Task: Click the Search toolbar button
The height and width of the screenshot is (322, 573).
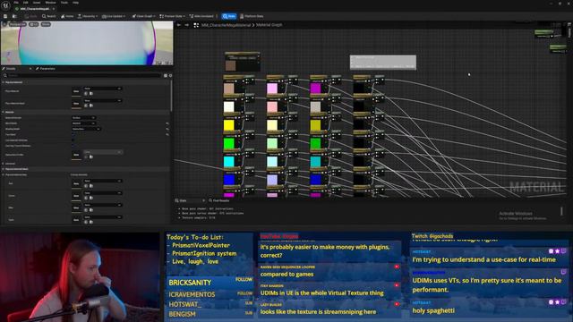Action: [x=49, y=16]
